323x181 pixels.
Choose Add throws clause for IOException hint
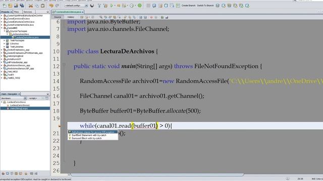pyautogui.click(x=93, y=132)
